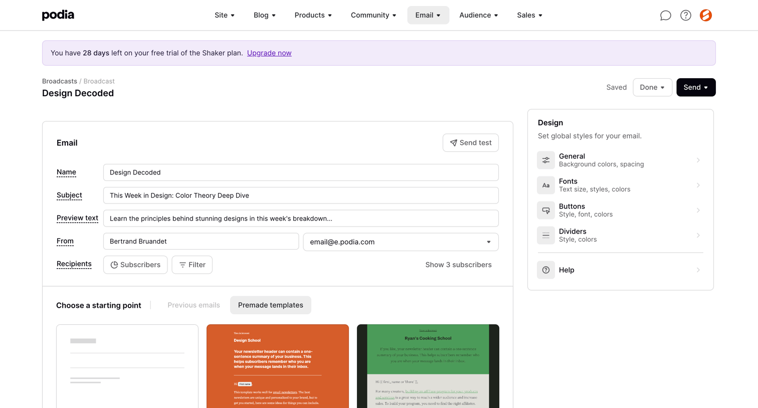Click the Filter recipients button
This screenshot has width=758, height=408.
[192, 265]
